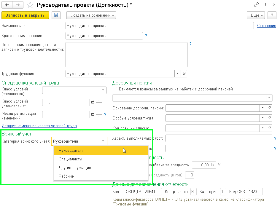Save record using the floppy disk icon

click(56, 15)
